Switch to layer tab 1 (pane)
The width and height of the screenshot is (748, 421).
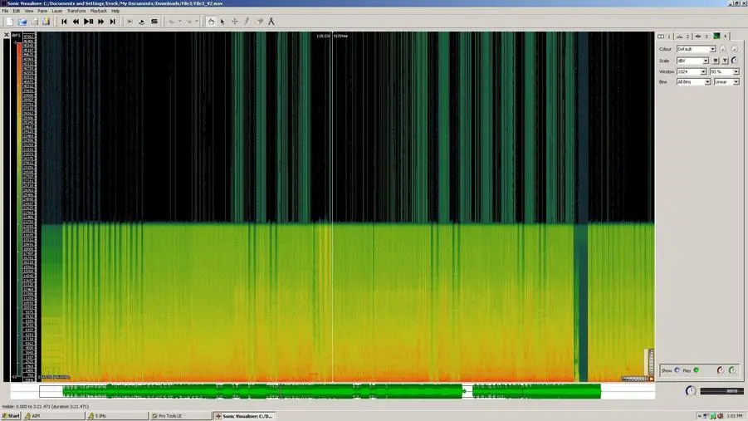(x=664, y=37)
